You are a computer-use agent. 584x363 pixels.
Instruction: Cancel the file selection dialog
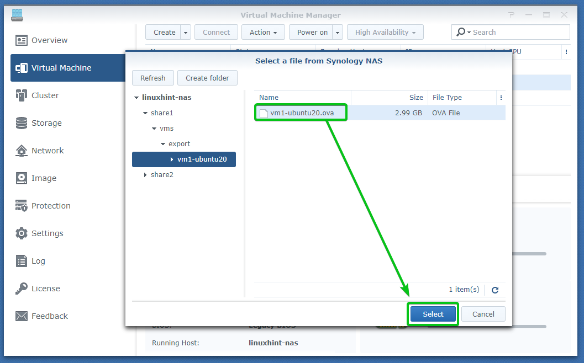tap(483, 314)
